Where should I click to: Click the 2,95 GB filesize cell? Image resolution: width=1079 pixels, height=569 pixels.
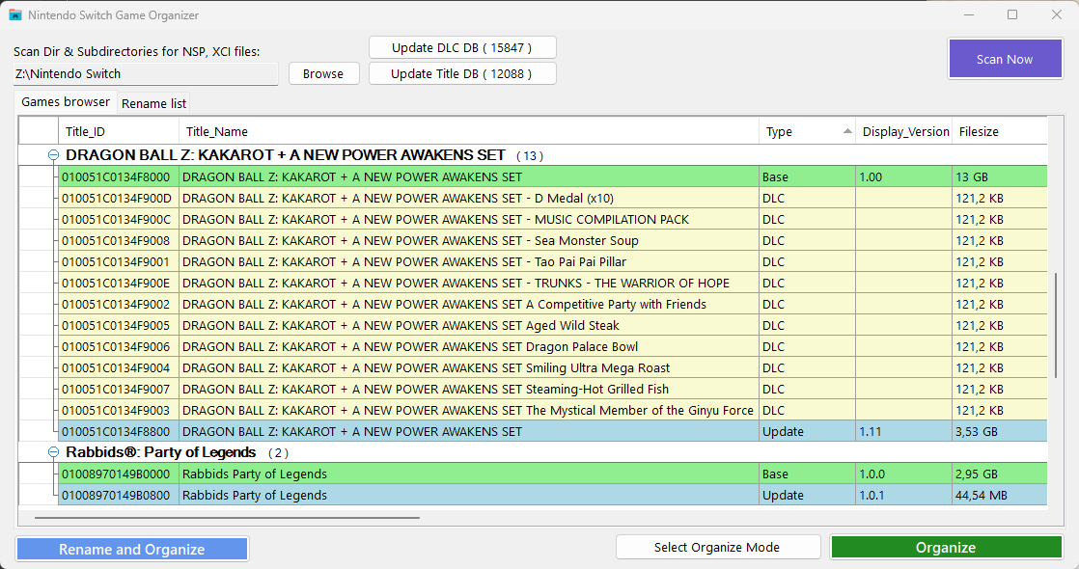tap(1000, 474)
